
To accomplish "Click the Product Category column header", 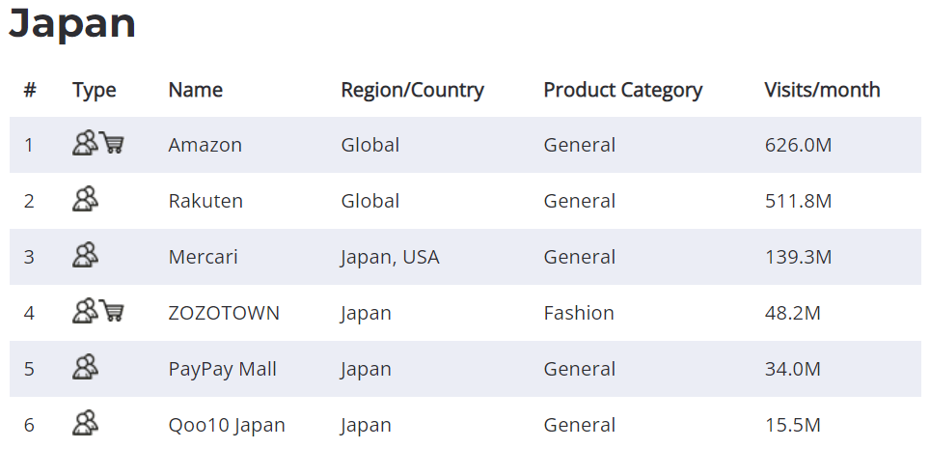I will tap(623, 90).
